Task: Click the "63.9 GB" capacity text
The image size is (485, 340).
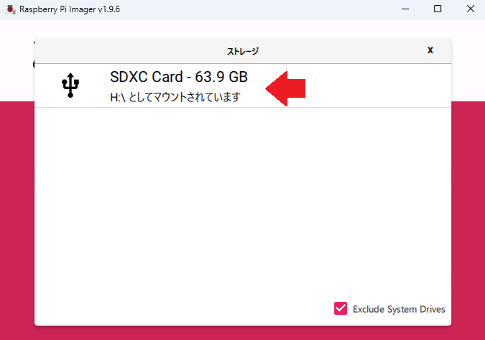Action: [221, 78]
